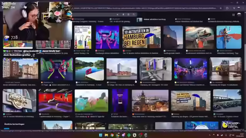Screen dimensions: 246x138
Task: Open the Windows Start menu
Action: [x=101, y=135]
